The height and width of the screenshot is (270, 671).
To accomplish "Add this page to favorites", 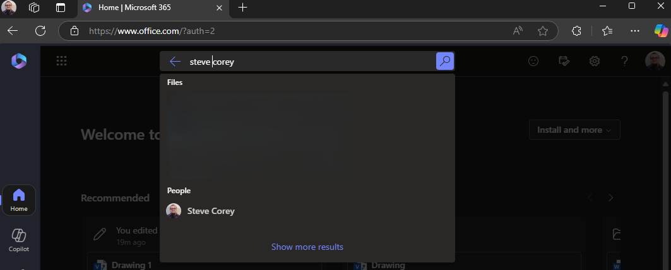I will [x=543, y=30].
